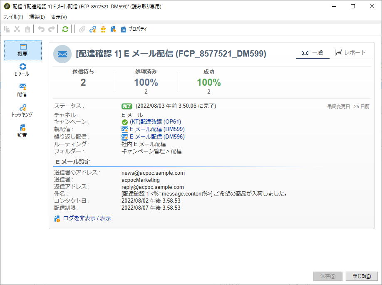Click the delivery title FCP_8577521_DM599
This screenshot has height=285, width=382.
(x=171, y=54)
